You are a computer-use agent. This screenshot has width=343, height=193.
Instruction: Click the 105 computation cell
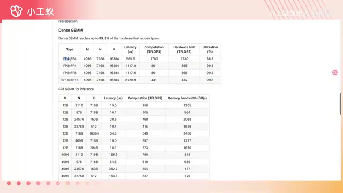pos(145,112)
